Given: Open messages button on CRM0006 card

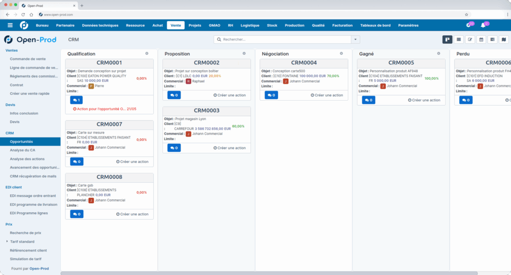Looking at the screenshot, I should (466, 100).
